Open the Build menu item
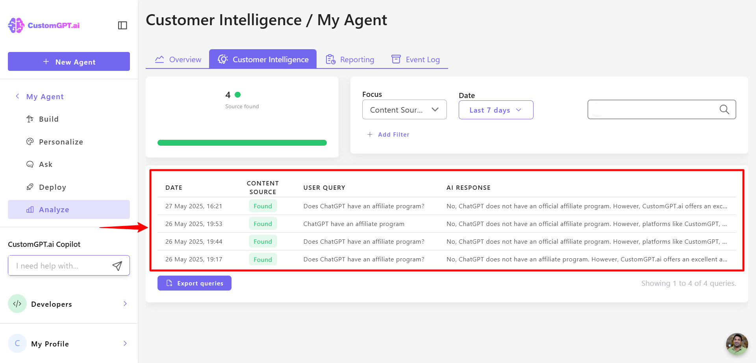The height and width of the screenshot is (363, 756). pyautogui.click(x=69, y=119)
